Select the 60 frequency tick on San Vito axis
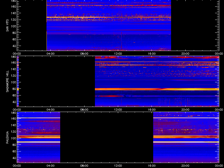The image size is (224, 168). pos(14,39)
